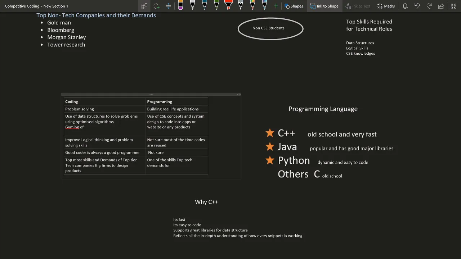The height and width of the screenshot is (259, 461).
Task: Click 'Supports great libraries for data structure' line
Action: click(x=210, y=230)
